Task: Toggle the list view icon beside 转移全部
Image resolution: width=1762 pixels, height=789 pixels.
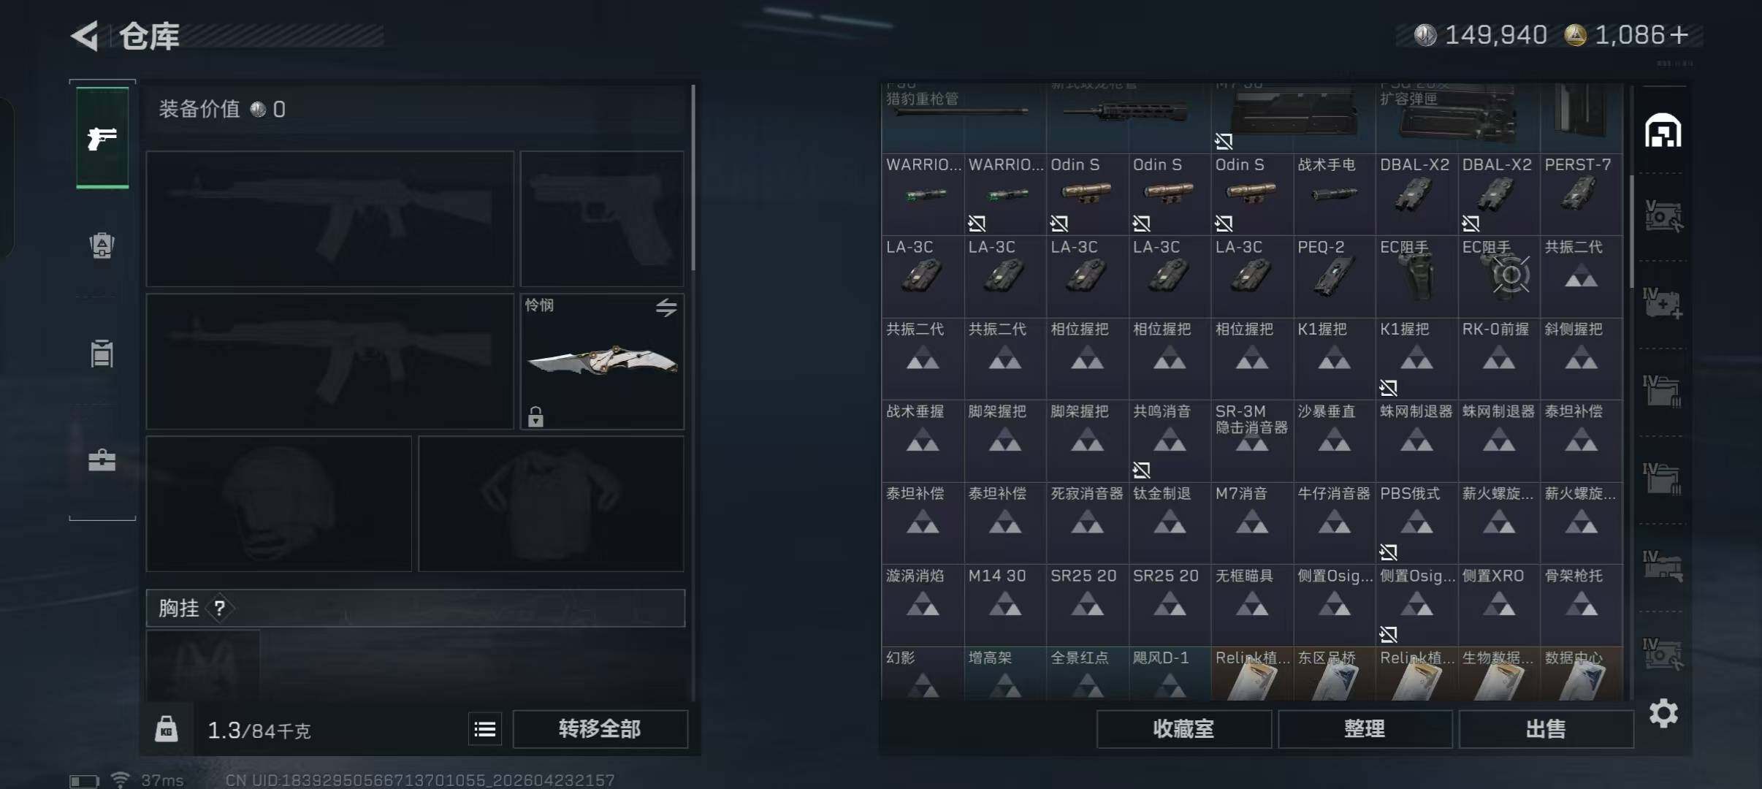Action: coord(485,729)
